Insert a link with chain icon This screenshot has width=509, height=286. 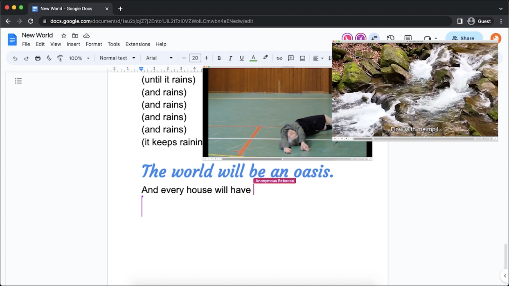coord(279,58)
